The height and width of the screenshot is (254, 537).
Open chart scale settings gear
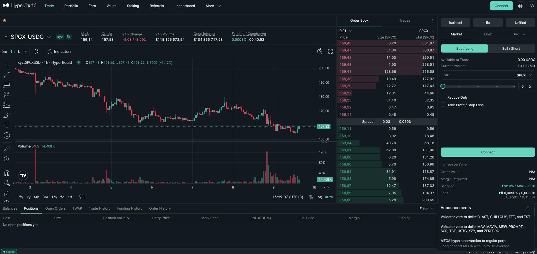pyautogui.click(x=326, y=187)
